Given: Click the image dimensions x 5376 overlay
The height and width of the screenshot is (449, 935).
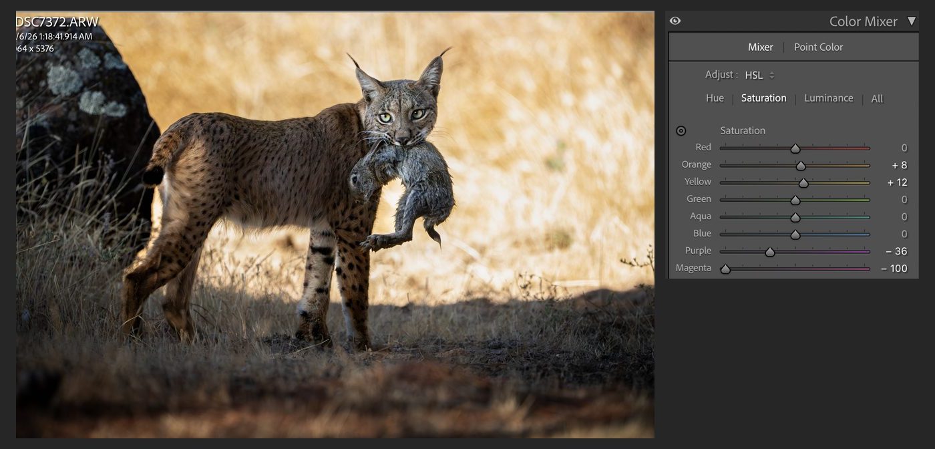Looking at the screenshot, I should click(x=40, y=49).
